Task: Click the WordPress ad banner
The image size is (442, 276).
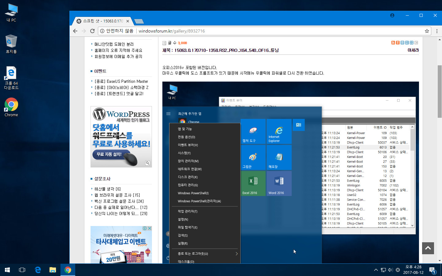Action: click(x=121, y=136)
